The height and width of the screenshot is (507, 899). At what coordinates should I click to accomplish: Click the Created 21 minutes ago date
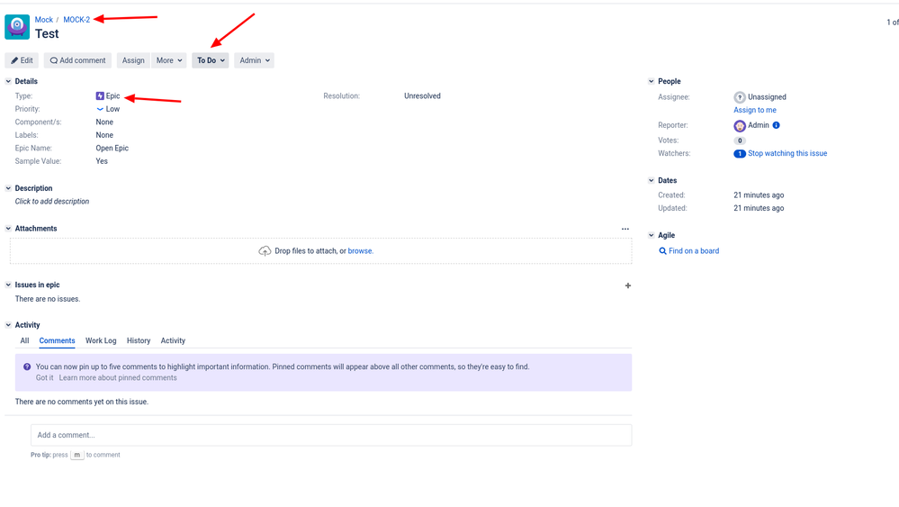[x=759, y=195]
